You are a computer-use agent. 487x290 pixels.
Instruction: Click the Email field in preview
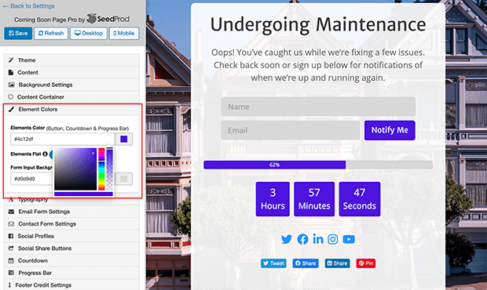point(291,130)
